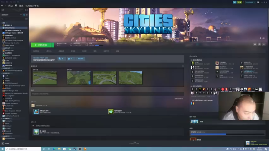Open the blue announcements icon in title bar
269x151 pixels.
(x=234, y=2)
